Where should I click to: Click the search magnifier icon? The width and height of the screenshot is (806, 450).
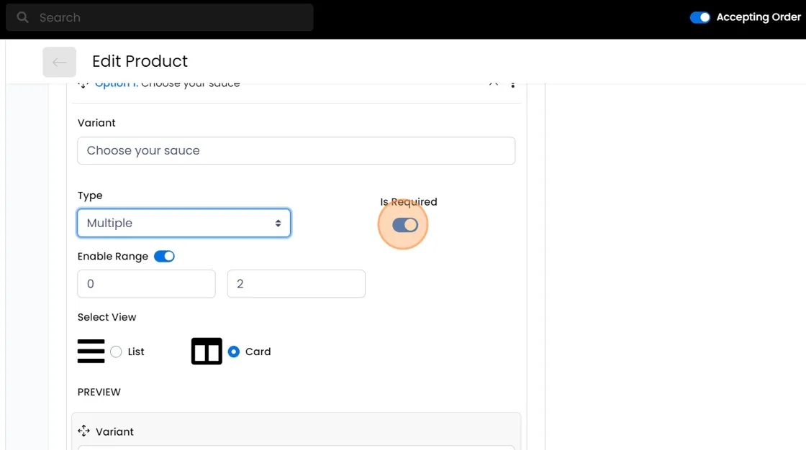(23, 17)
